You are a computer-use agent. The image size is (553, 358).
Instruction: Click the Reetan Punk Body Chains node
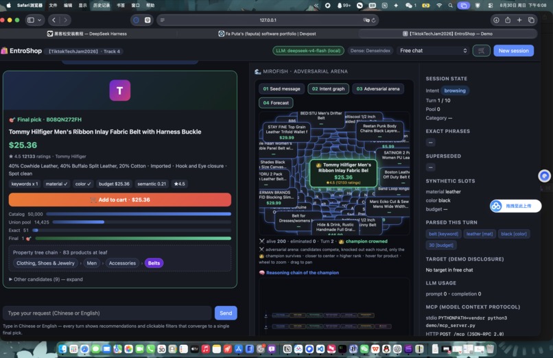pyautogui.click(x=379, y=130)
